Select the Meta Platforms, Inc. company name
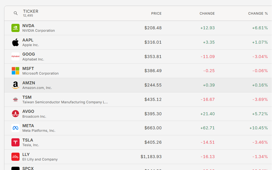Viewport: 272px width, 170px height. [39, 131]
